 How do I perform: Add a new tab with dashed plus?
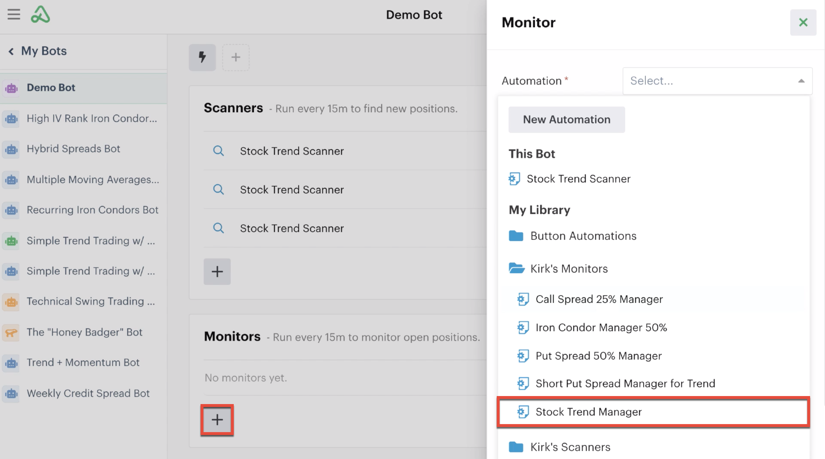click(236, 58)
